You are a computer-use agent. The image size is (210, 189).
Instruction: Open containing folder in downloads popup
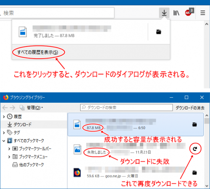coord(159,32)
